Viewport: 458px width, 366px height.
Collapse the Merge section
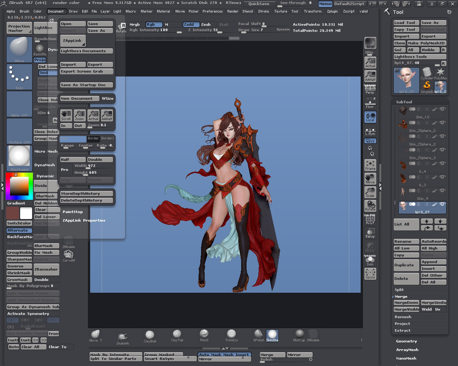coord(401,297)
